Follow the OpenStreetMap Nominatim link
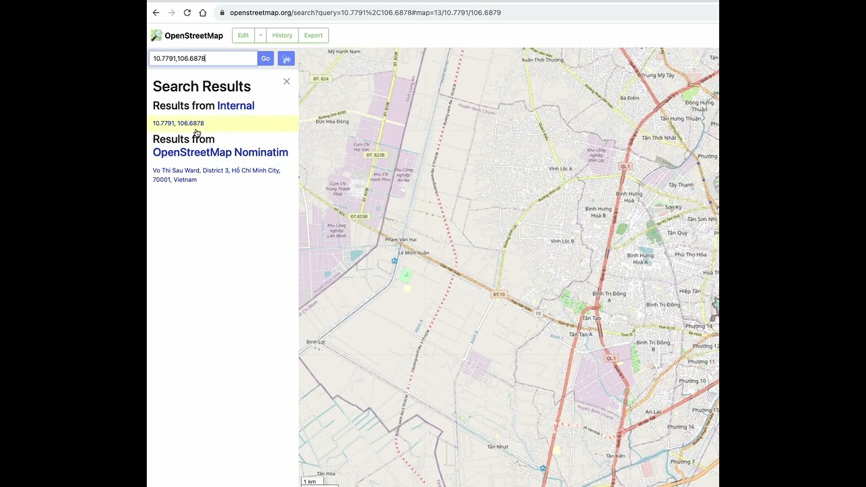Viewport: 866px width, 487px height. pyautogui.click(x=221, y=152)
